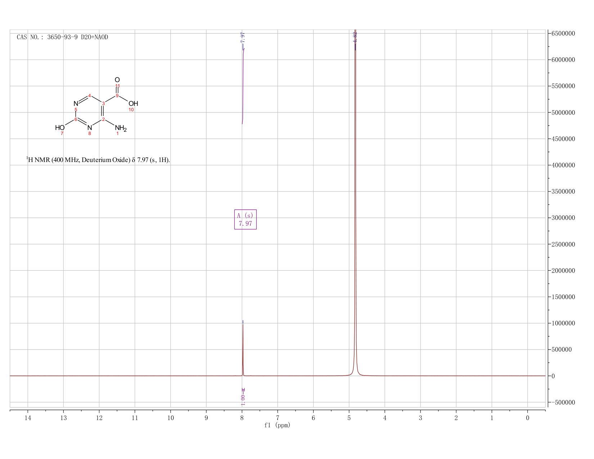The image size is (594, 459).
Task: Click the NH2 group in the structure
Action: click(121, 128)
